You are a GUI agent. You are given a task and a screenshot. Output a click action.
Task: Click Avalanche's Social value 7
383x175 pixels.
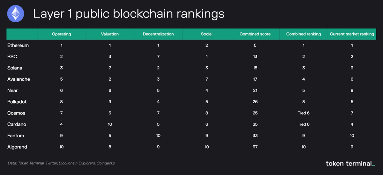tap(207, 79)
